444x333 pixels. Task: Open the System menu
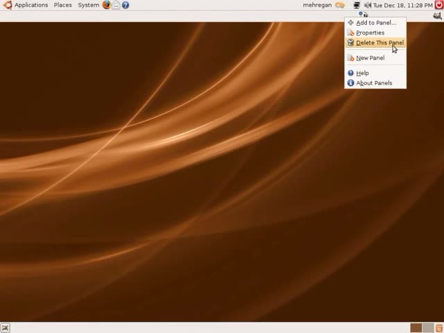click(x=88, y=5)
